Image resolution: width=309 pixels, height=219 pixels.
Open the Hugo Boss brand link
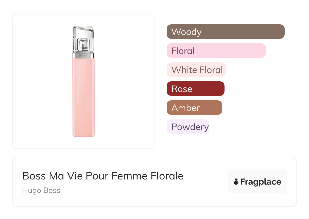(x=41, y=190)
